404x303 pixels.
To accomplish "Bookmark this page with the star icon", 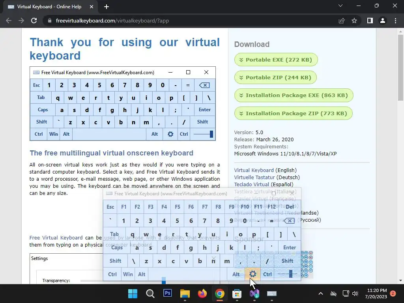I will (x=354, y=21).
